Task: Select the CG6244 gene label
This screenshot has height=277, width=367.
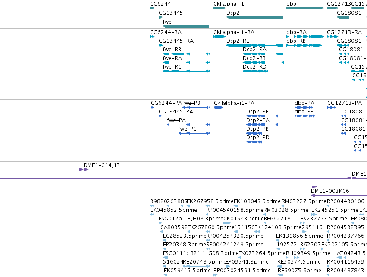Action: click(160, 4)
